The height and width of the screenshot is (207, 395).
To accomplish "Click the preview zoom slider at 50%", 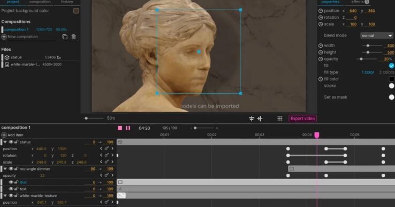I will click(93, 118).
